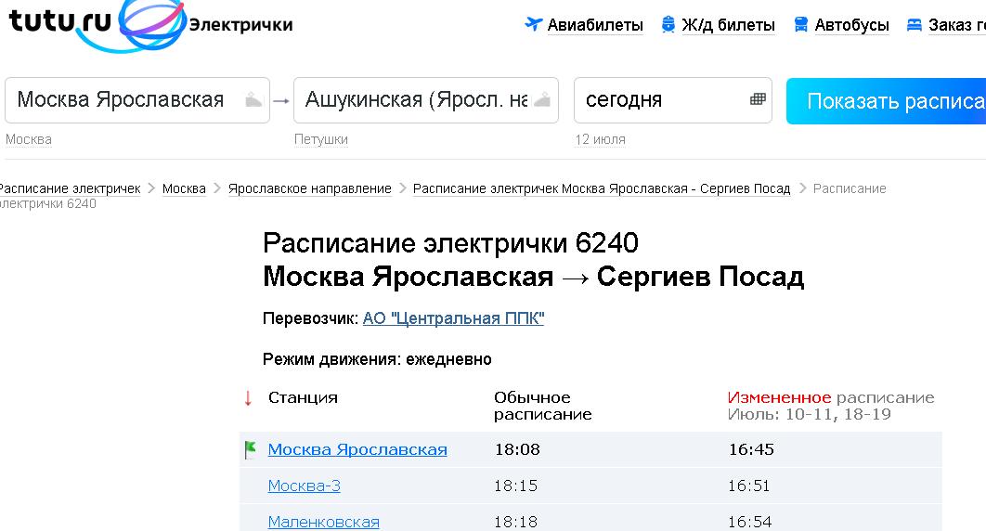Click the Станция column header
The width and height of the screenshot is (986, 531).
pos(303,397)
